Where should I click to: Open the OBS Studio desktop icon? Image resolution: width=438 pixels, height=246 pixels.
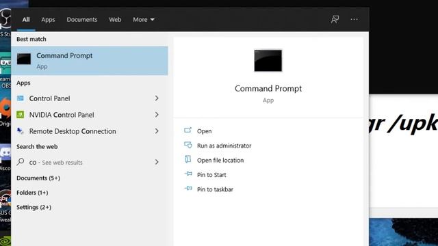5,23
